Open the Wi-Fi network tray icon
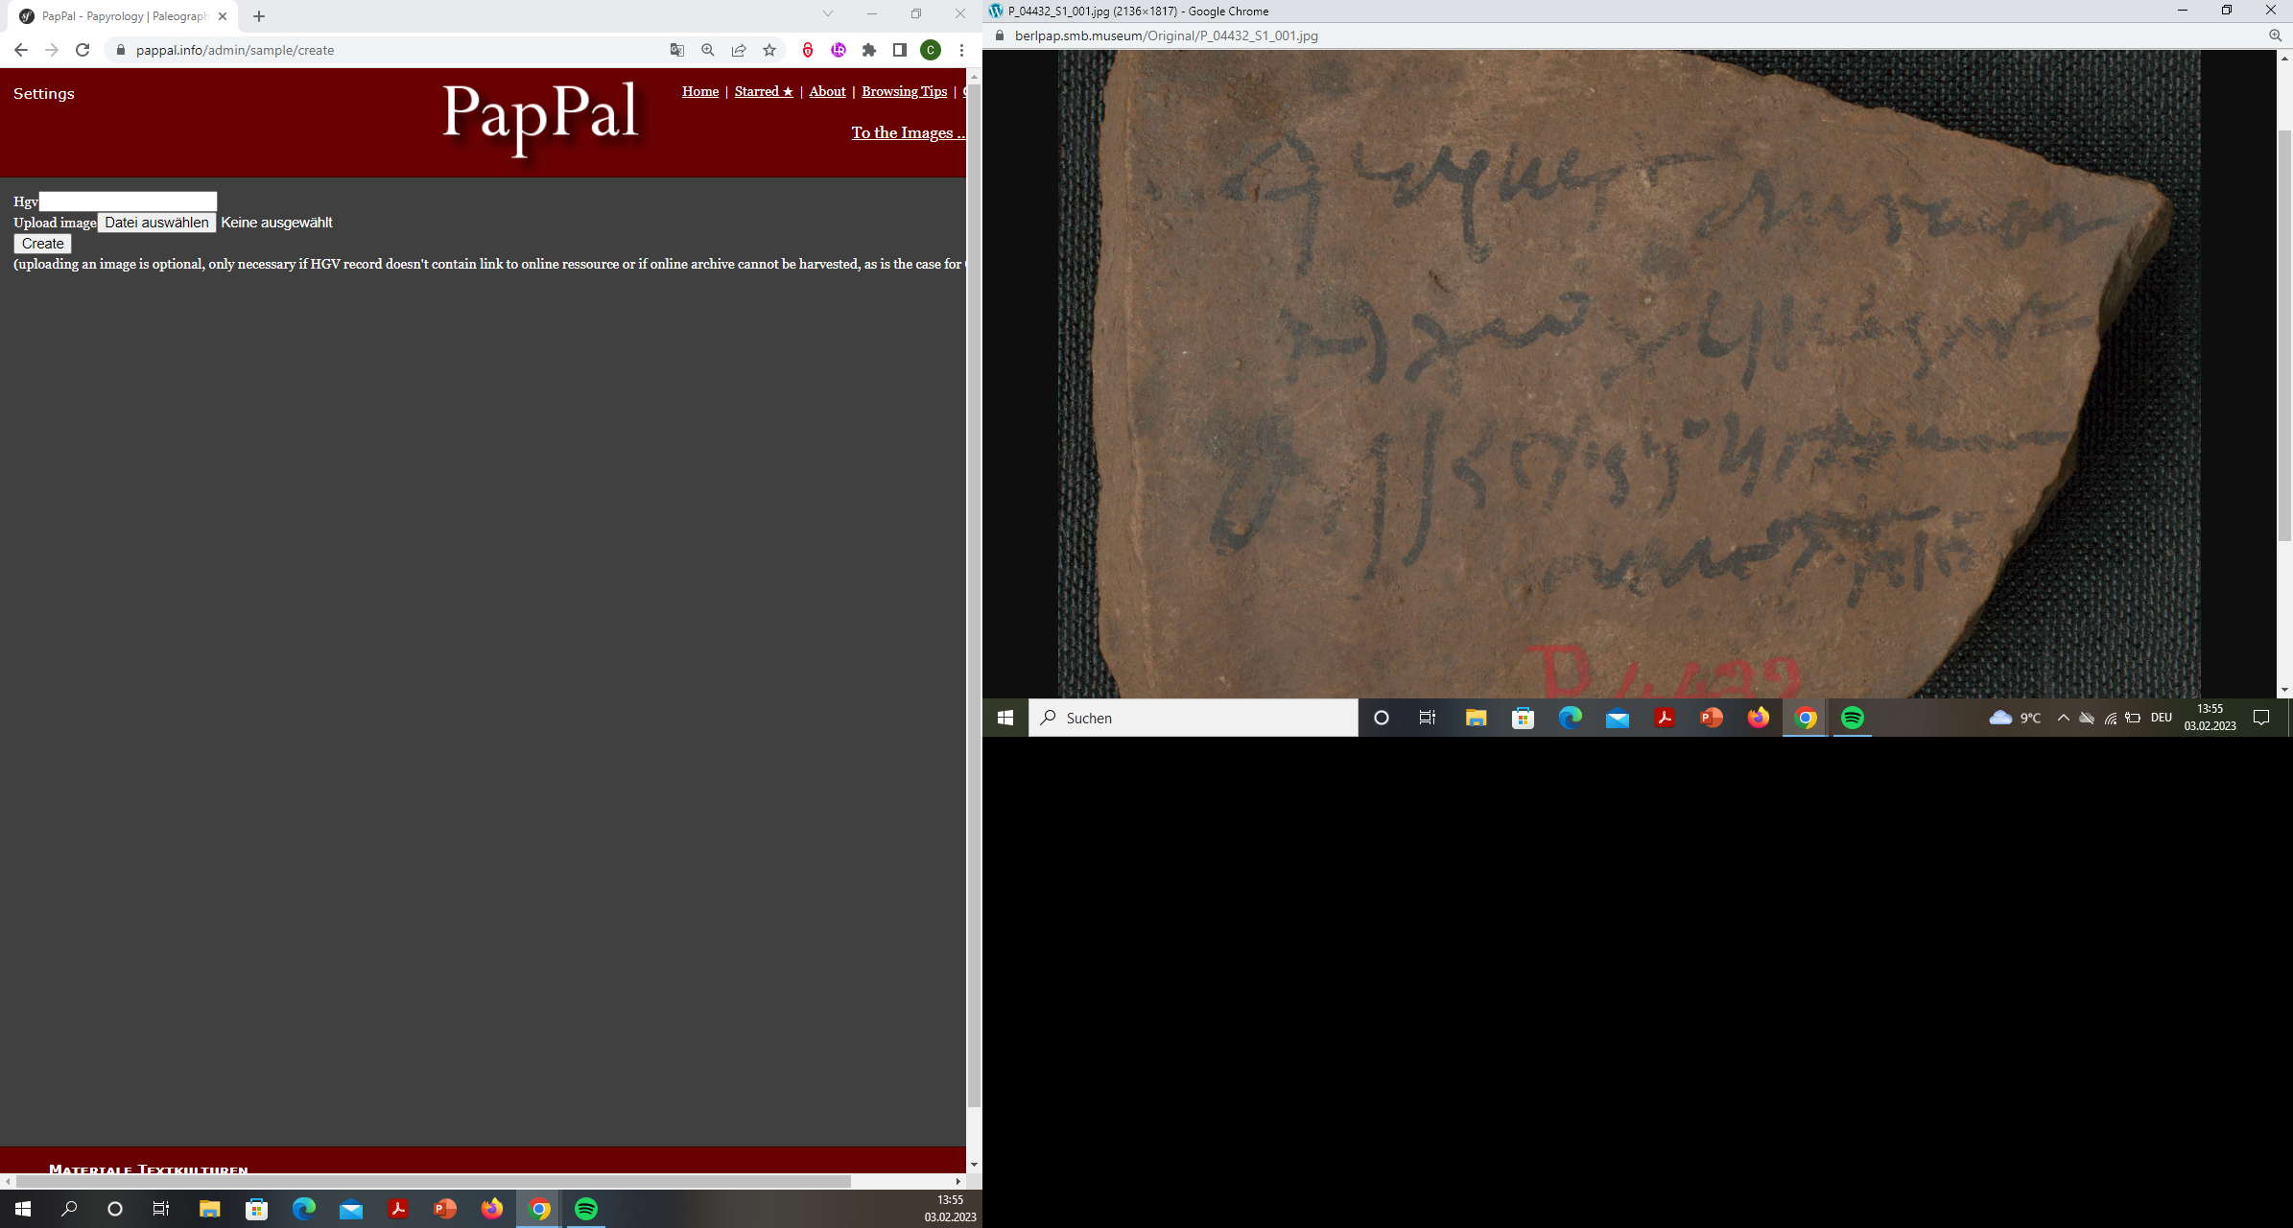Viewport: 2293px width, 1228px height. pyautogui.click(x=2110, y=718)
